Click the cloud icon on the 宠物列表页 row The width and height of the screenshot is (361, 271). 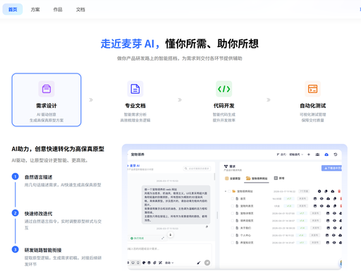(x=328, y=206)
